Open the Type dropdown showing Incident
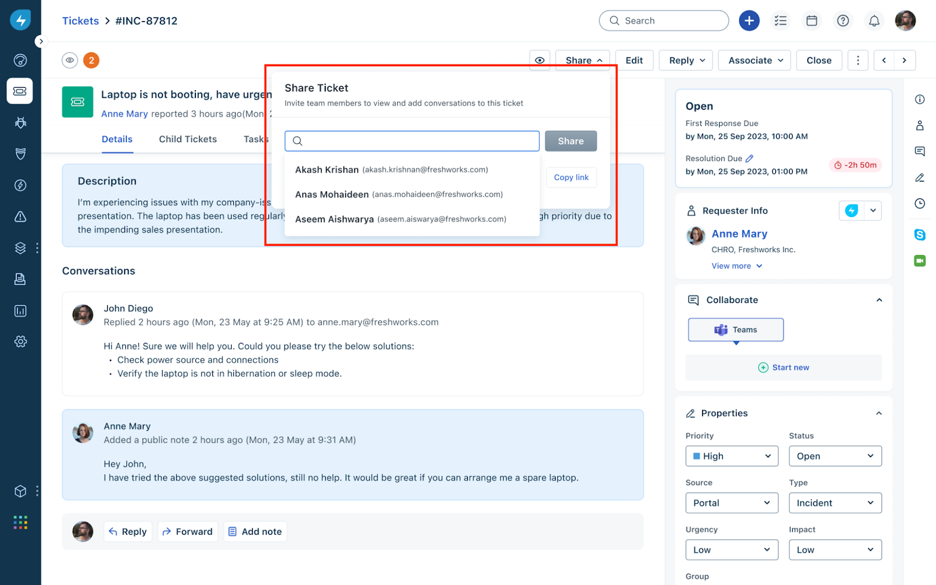Screen dimensions: 936x585 (x=835, y=503)
